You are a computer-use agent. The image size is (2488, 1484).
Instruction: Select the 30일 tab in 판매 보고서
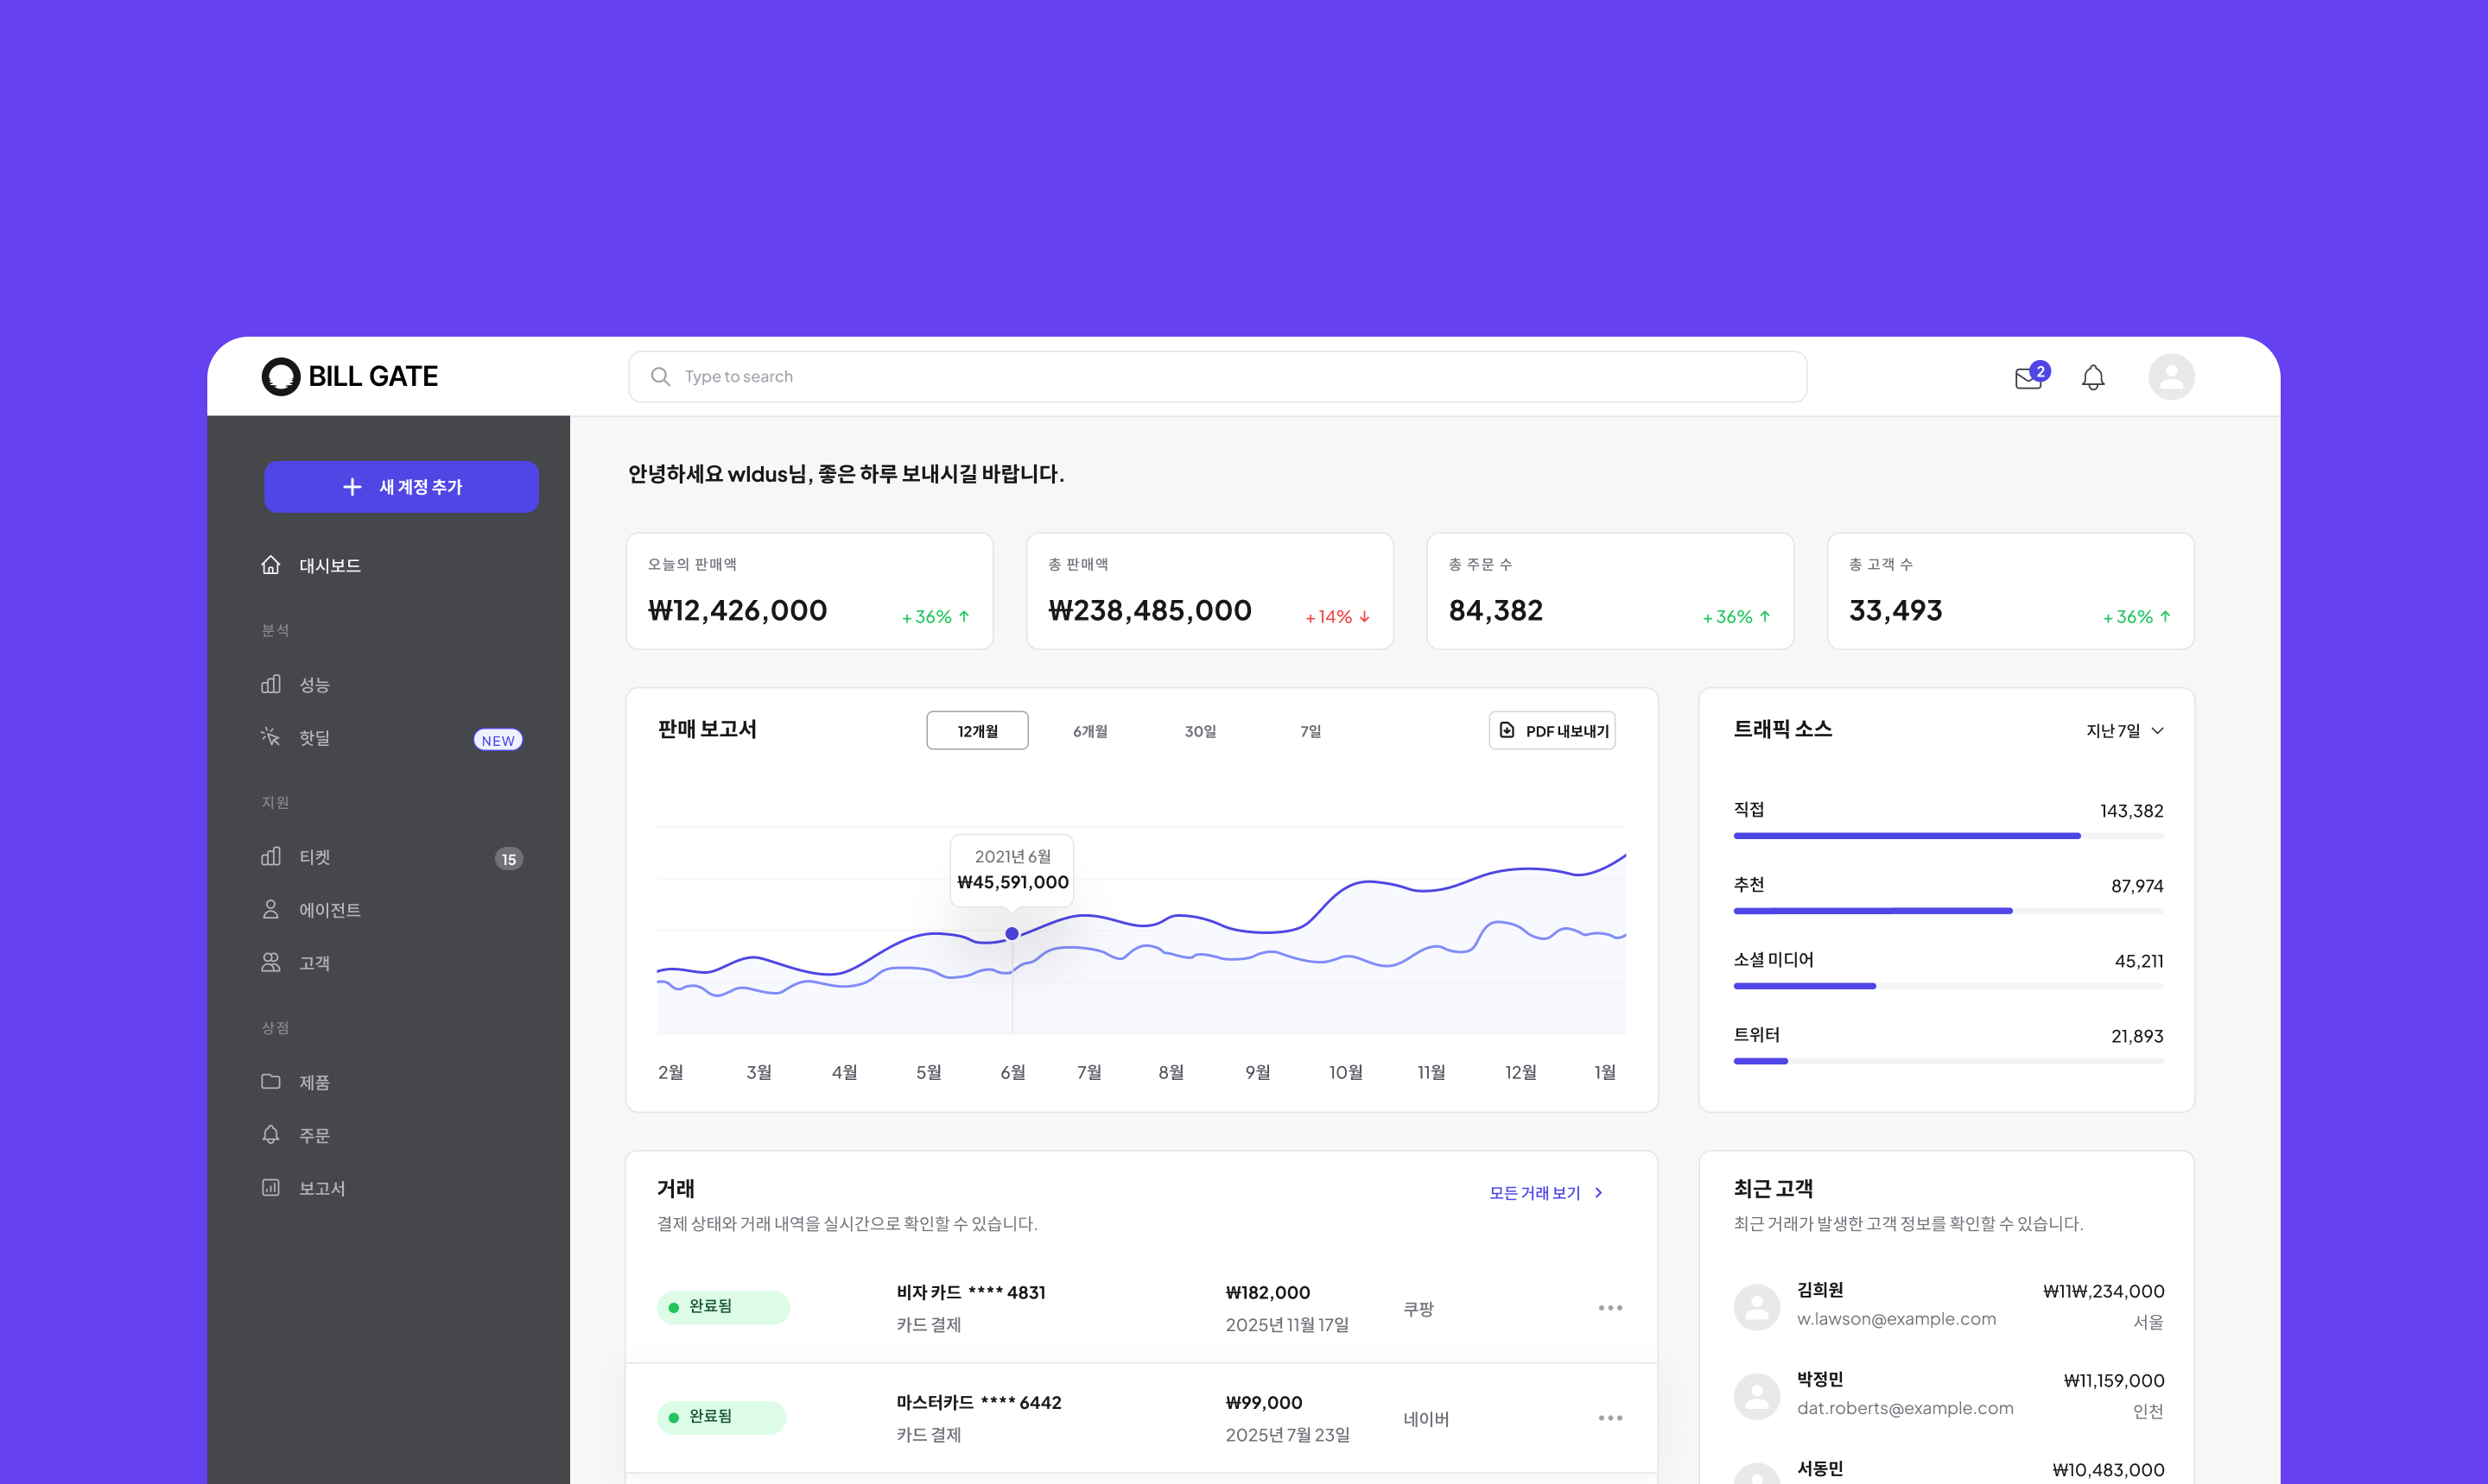click(1199, 731)
